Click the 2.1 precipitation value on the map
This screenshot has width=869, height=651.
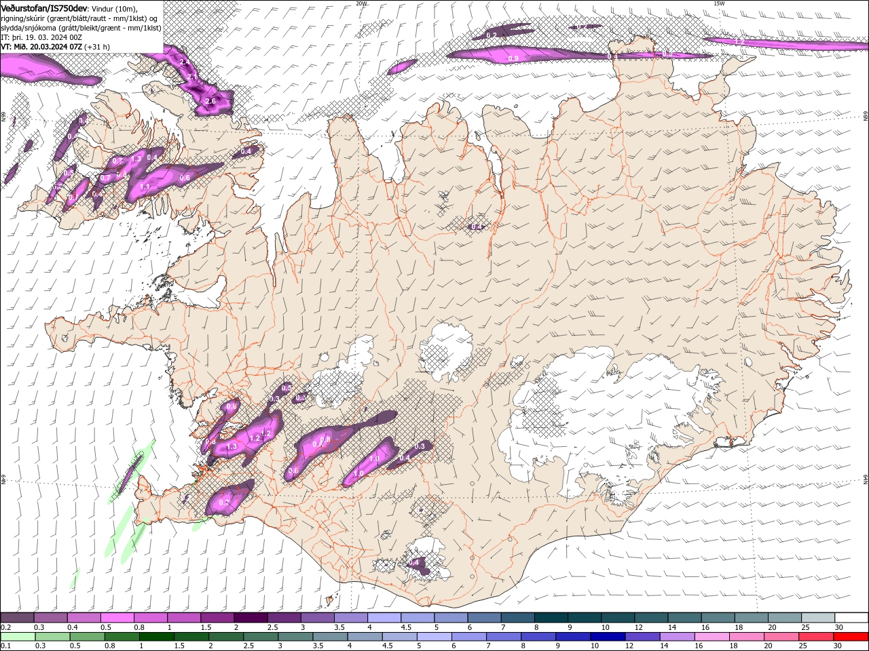click(x=193, y=77)
